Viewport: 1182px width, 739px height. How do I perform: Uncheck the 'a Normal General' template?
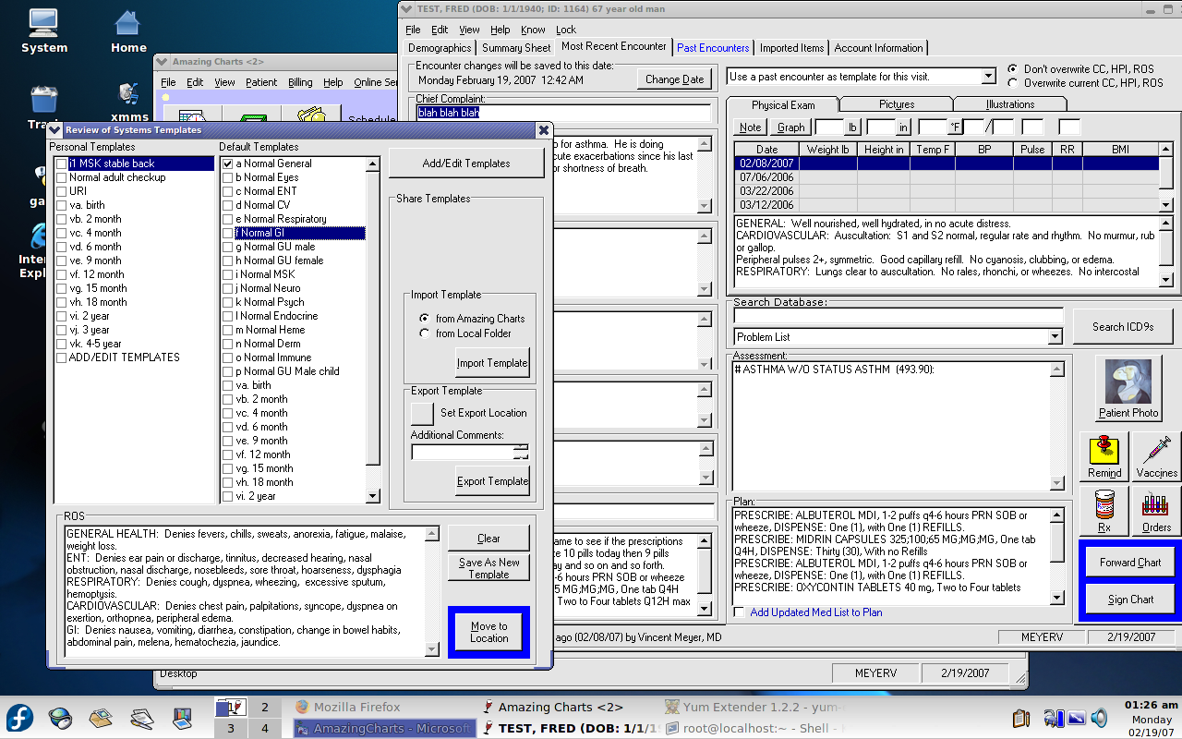(228, 164)
